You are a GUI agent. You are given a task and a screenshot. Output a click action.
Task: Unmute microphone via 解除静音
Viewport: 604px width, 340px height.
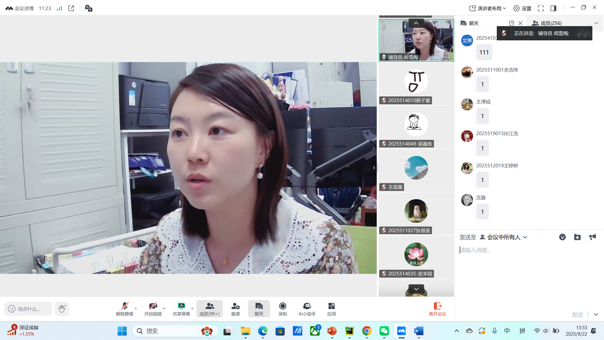click(125, 309)
